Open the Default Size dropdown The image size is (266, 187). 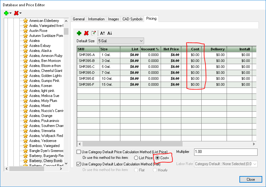[x=141, y=41]
